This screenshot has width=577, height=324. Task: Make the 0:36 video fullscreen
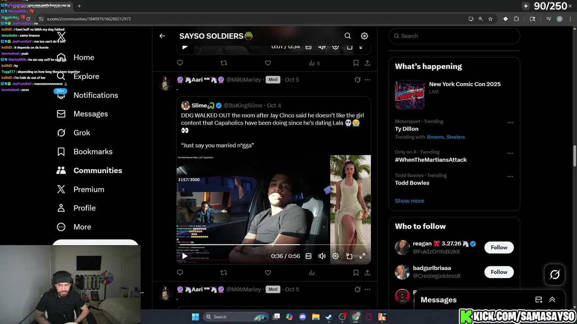362,256
